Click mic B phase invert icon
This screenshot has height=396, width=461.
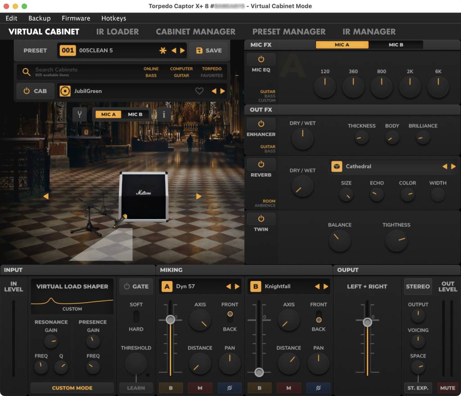[318, 388]
